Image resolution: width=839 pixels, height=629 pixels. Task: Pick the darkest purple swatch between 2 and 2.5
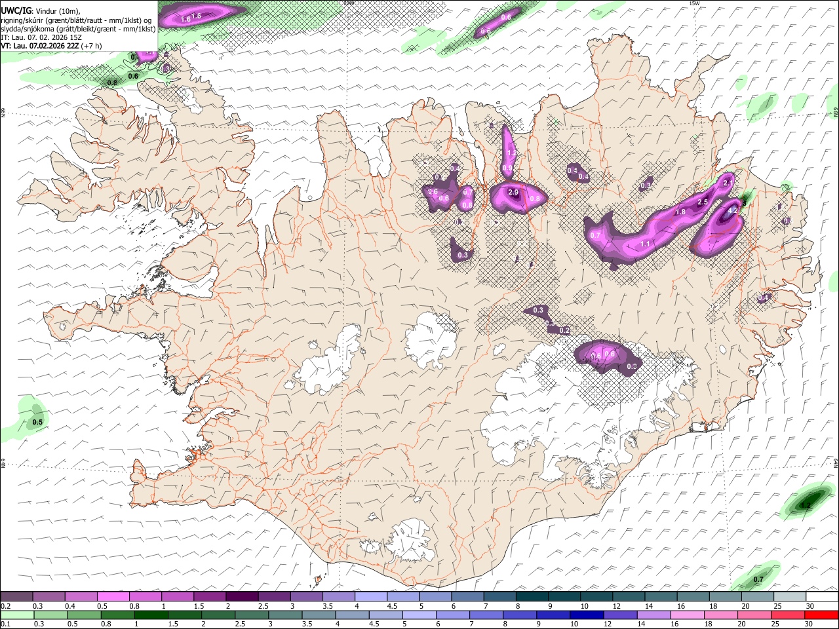[x=241, y=597]
